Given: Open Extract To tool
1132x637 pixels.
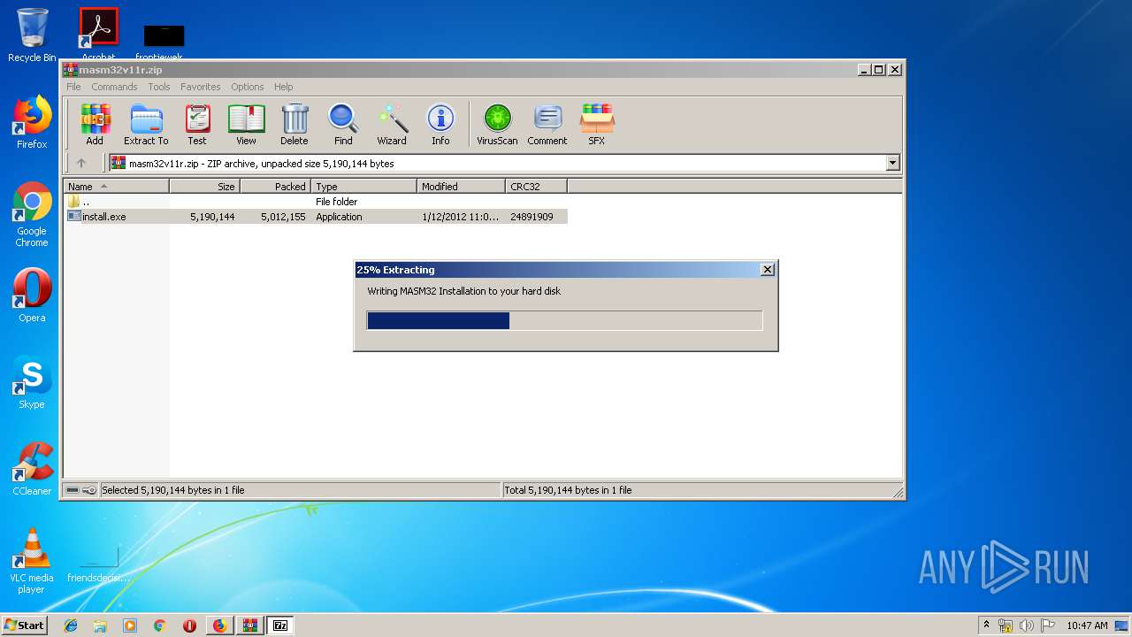Looking at the screenshot, I should click(x=146, y=125).
